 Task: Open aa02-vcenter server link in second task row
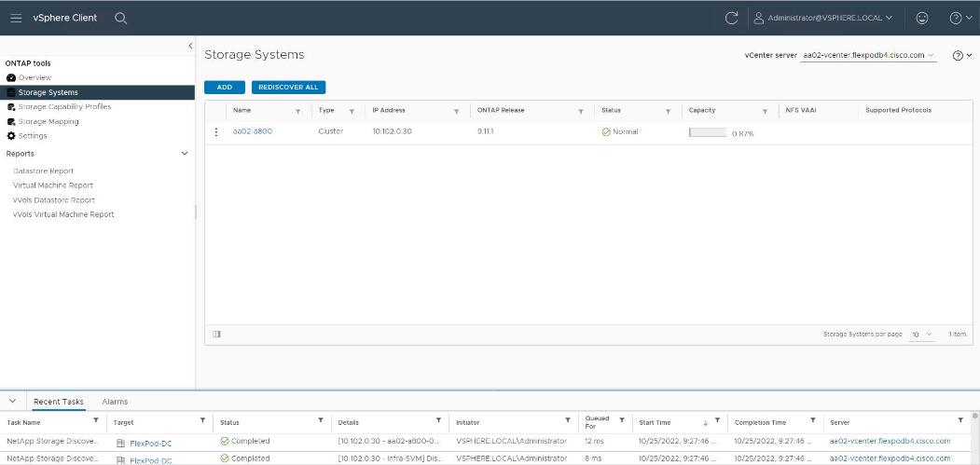coord(890,458)
